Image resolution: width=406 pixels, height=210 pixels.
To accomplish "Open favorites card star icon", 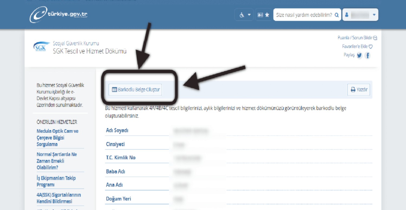I will [263, 15].
